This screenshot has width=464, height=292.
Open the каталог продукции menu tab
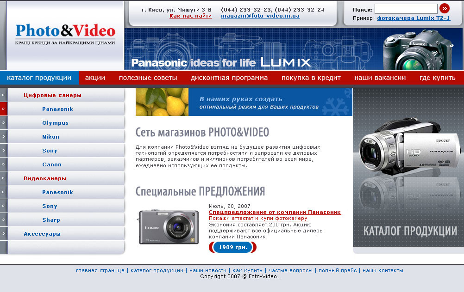coord(39,78)
